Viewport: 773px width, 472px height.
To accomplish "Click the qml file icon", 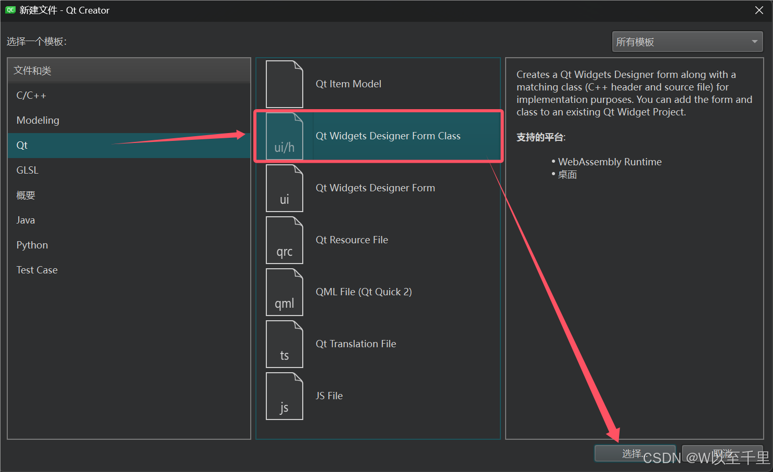I will 285,292.
